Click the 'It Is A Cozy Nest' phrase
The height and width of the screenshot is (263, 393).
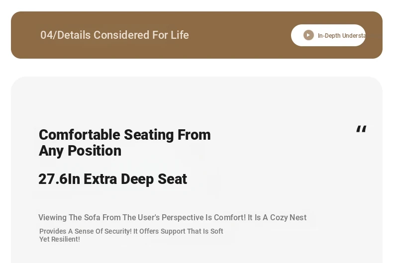click(x=277, y=217)
